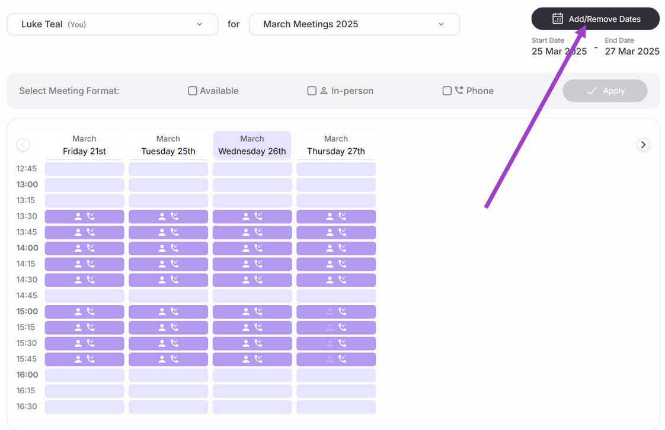The height and width of the screenshot is (430, 665).
Task: Click phone icon in Wednesday 26th 14:30 slot
Action: pyautogui.click(x=259, y=280)
